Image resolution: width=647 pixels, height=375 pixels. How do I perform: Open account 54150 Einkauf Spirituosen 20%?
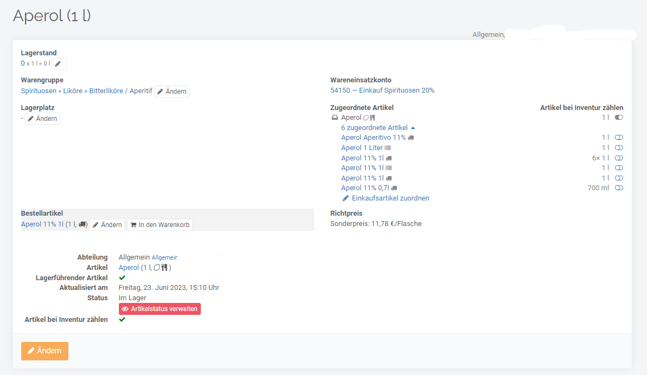coord(382,90)
